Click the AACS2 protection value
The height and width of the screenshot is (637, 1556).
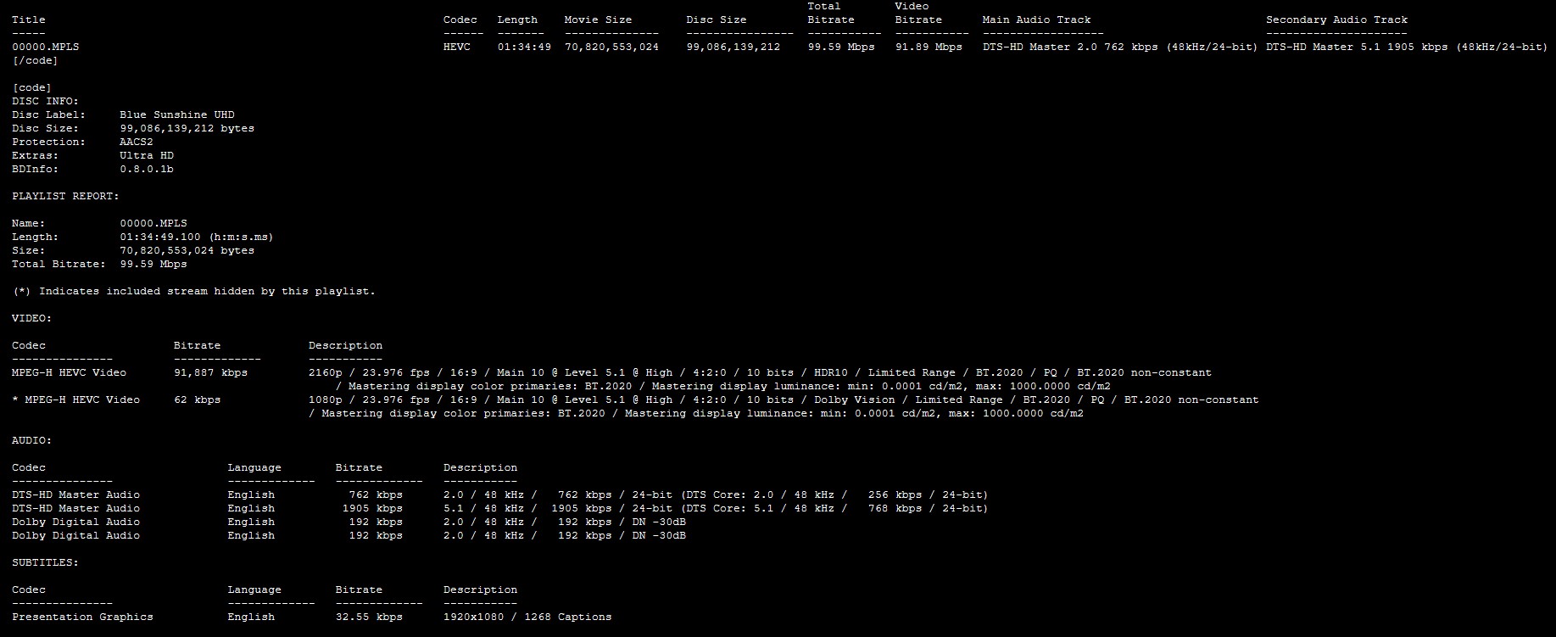pos(137,142)
